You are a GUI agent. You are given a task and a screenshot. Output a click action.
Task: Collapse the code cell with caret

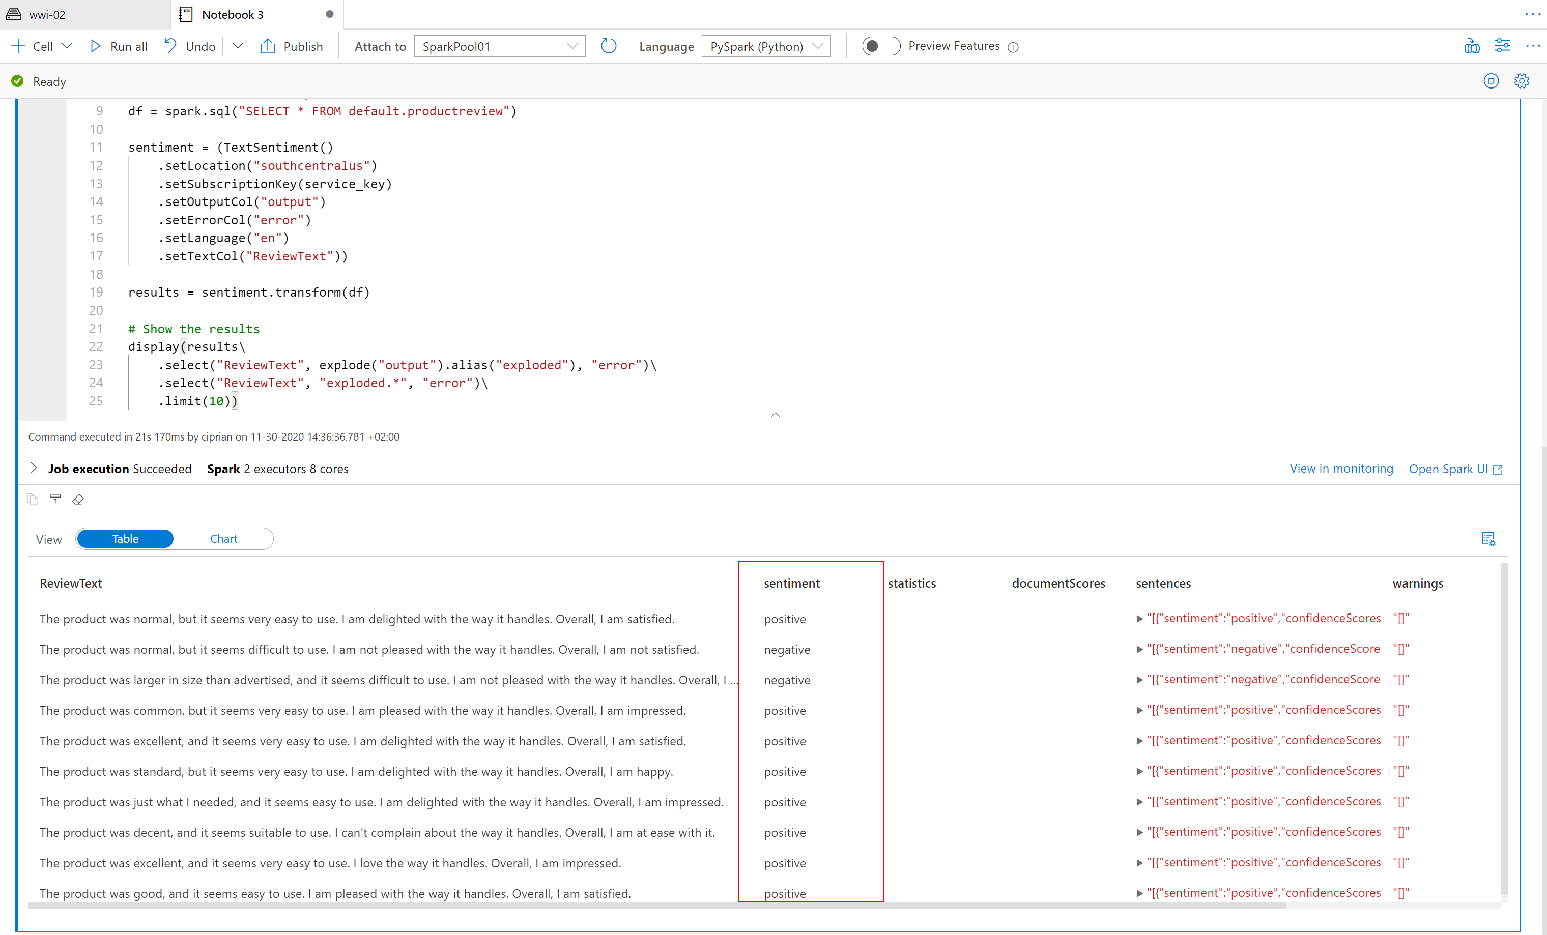[x=776, y=414]
